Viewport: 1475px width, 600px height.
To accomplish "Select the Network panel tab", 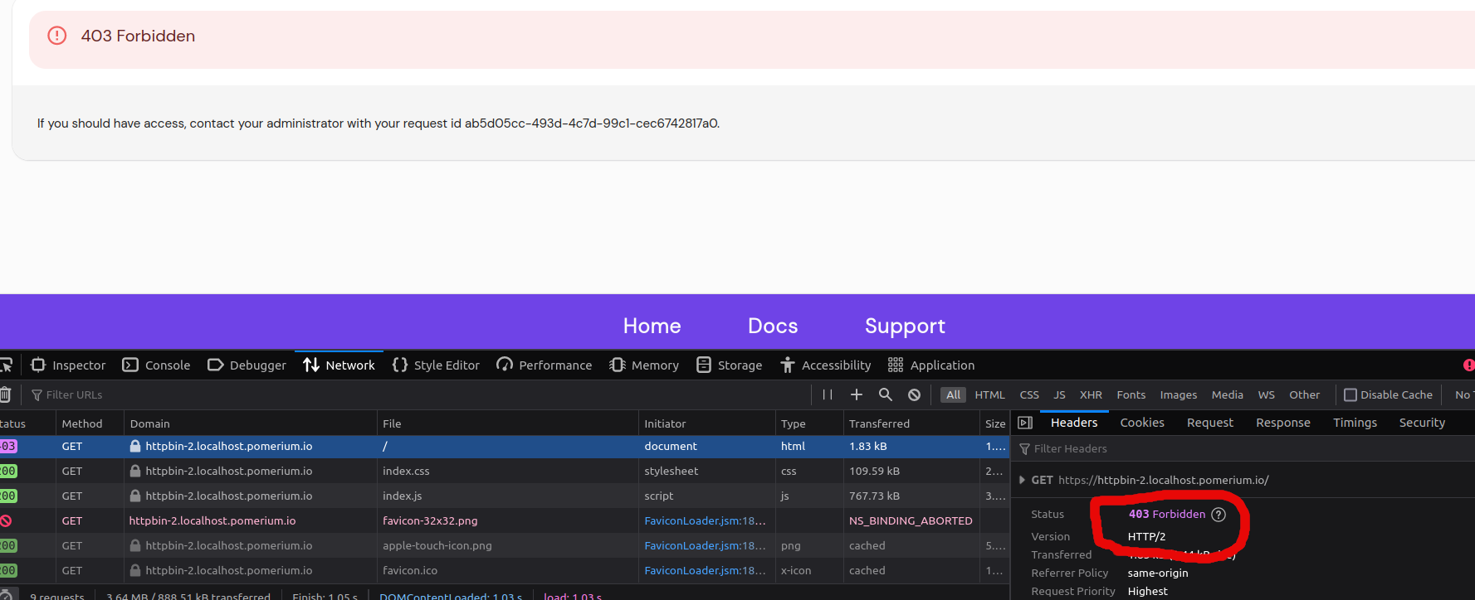I will point(339,365).
